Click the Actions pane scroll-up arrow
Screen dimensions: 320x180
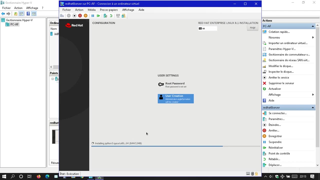click(318, 25)
